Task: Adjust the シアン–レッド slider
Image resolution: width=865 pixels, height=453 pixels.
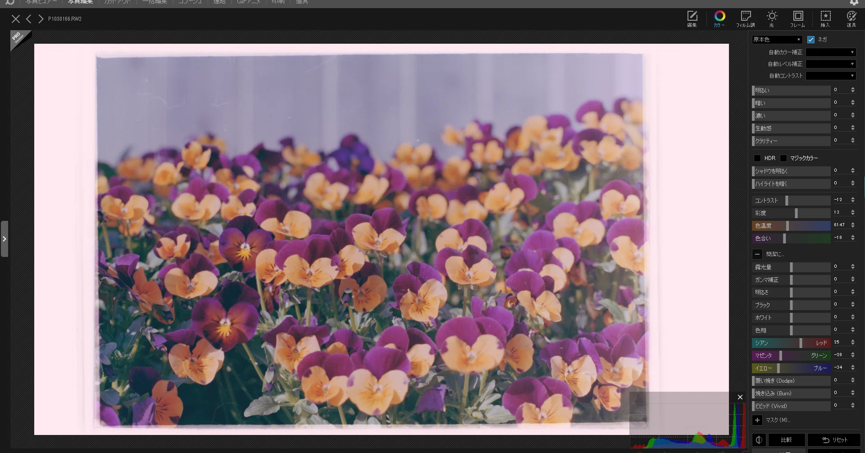Action: (791, 343)
